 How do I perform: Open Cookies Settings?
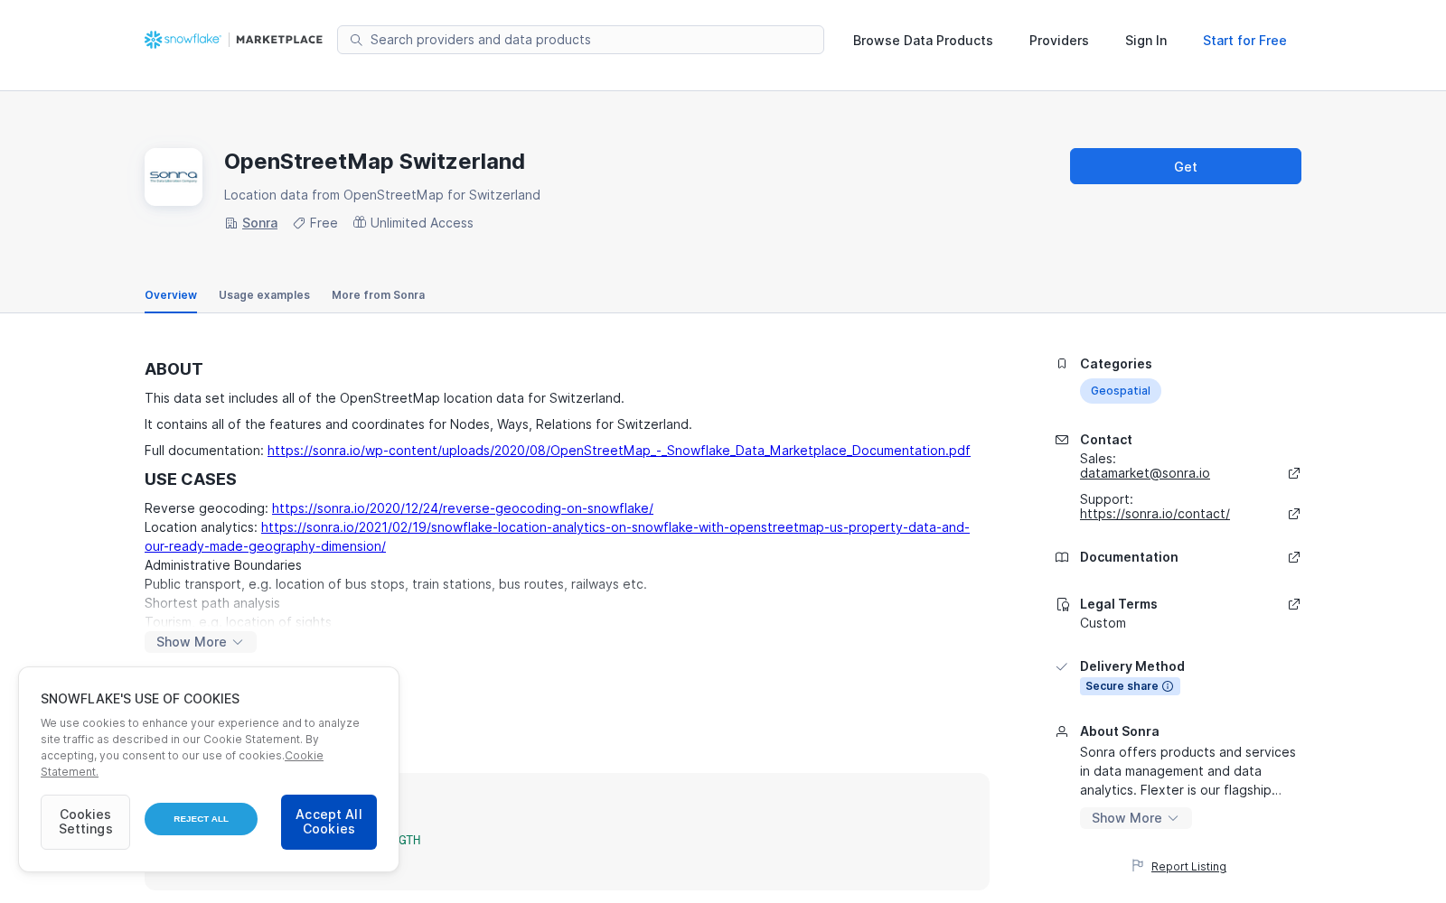[x=85, y=822]
